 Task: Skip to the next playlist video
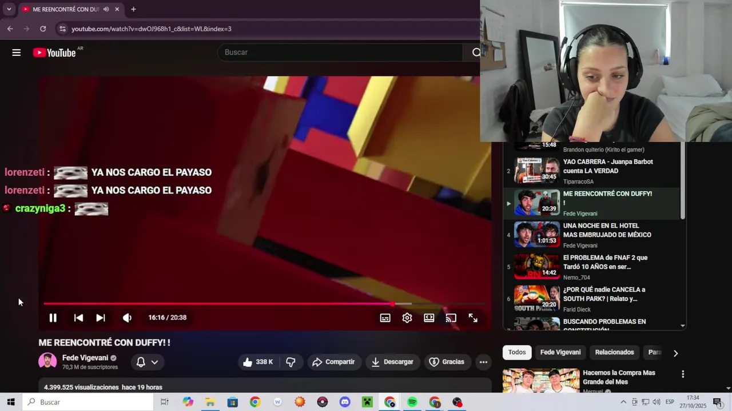pyautogui.click(x=101, y=318)
